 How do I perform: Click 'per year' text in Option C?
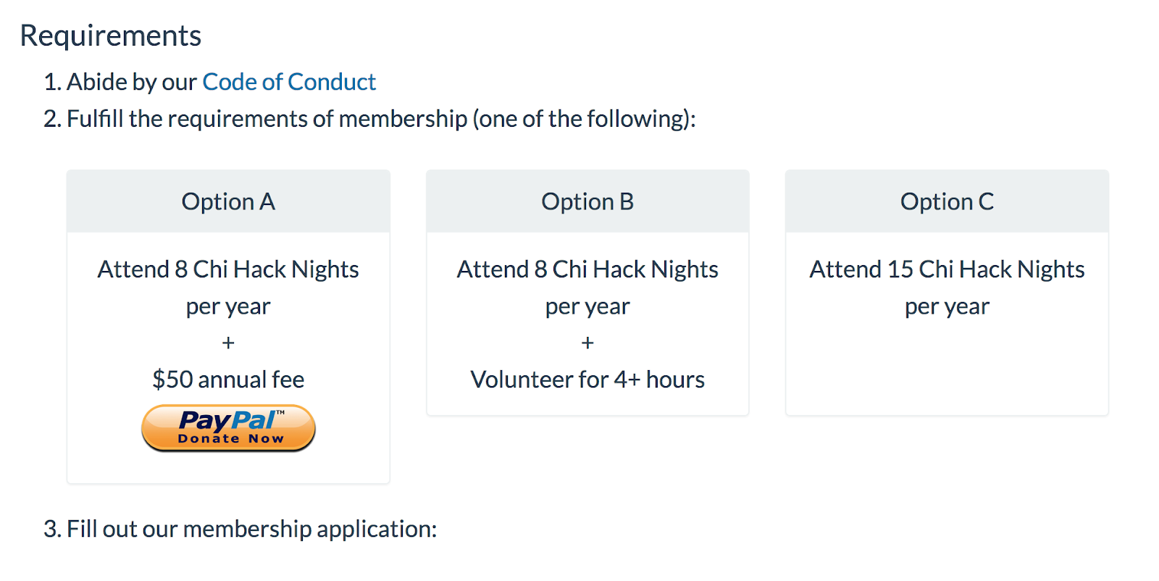[x=947, y=307]
